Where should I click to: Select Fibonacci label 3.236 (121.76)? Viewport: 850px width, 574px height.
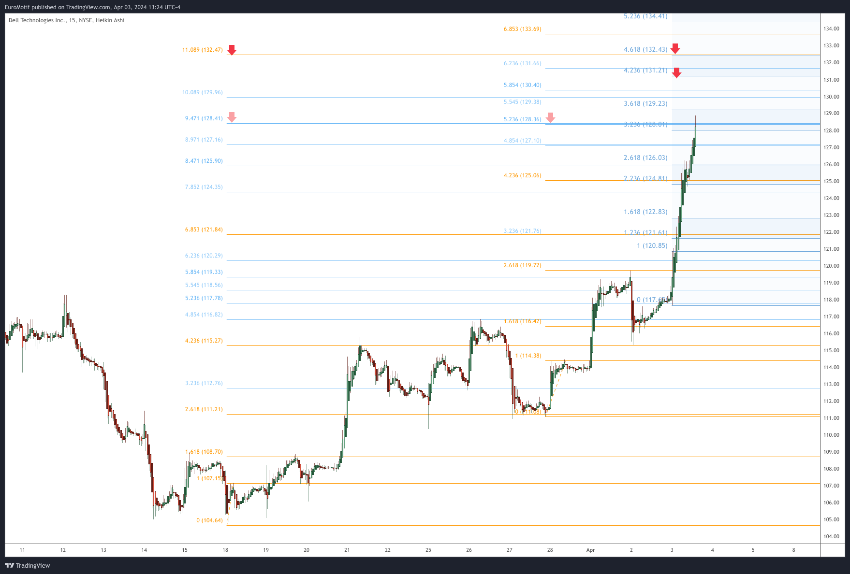point(523,231)
